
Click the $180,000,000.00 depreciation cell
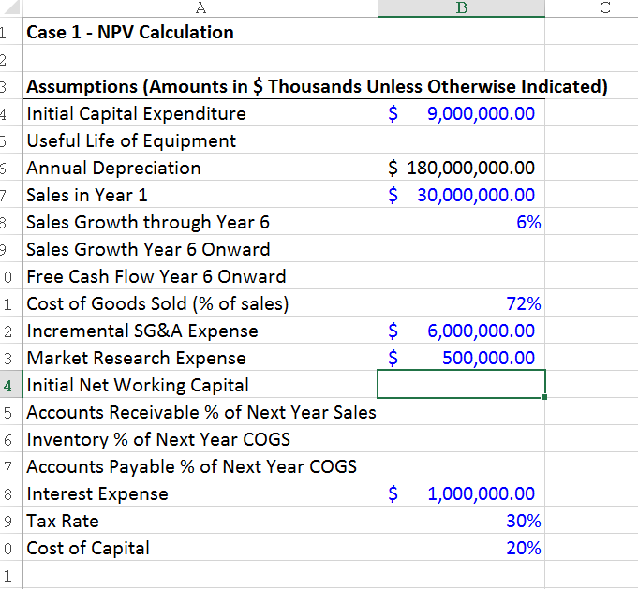461,168
